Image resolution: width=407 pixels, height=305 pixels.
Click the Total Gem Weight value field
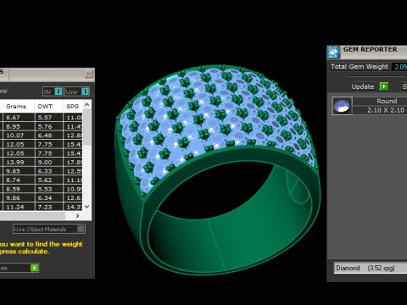pyautogui.click(x=399, y=67)
